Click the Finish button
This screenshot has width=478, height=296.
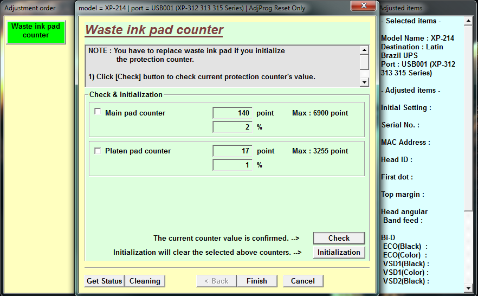(x=256, y=281)
